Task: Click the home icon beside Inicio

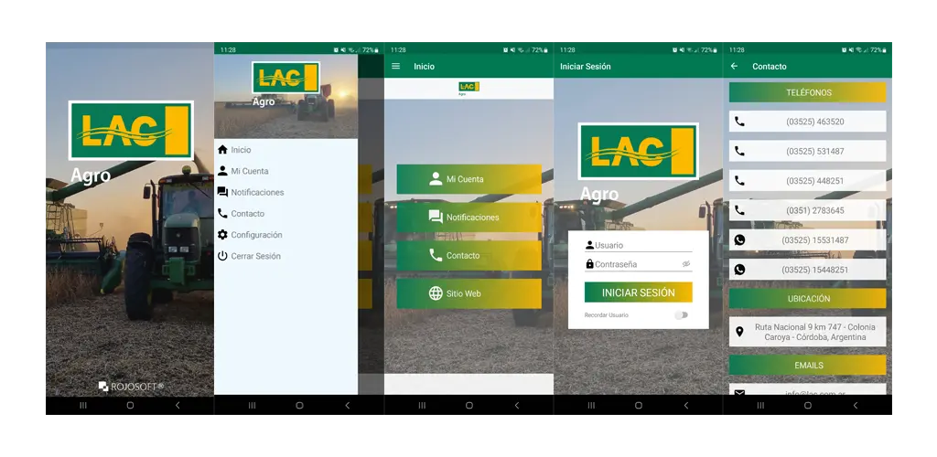Action: (222, 150)
